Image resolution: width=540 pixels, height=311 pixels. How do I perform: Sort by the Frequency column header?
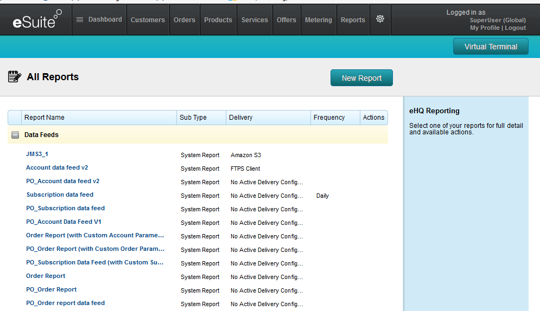[329, 118]
